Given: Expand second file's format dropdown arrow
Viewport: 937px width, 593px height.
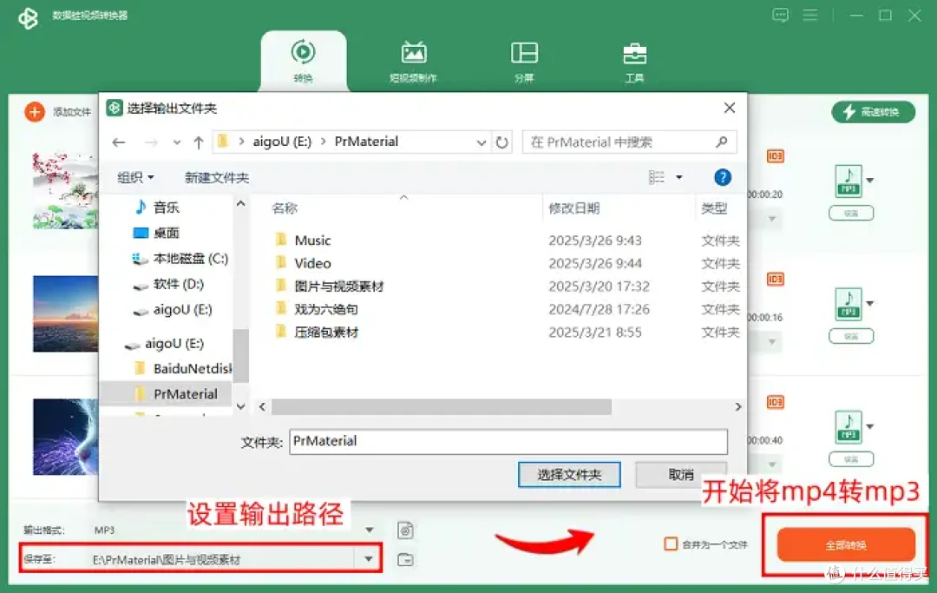Looking at the screenshot, I should click(870, 304).
